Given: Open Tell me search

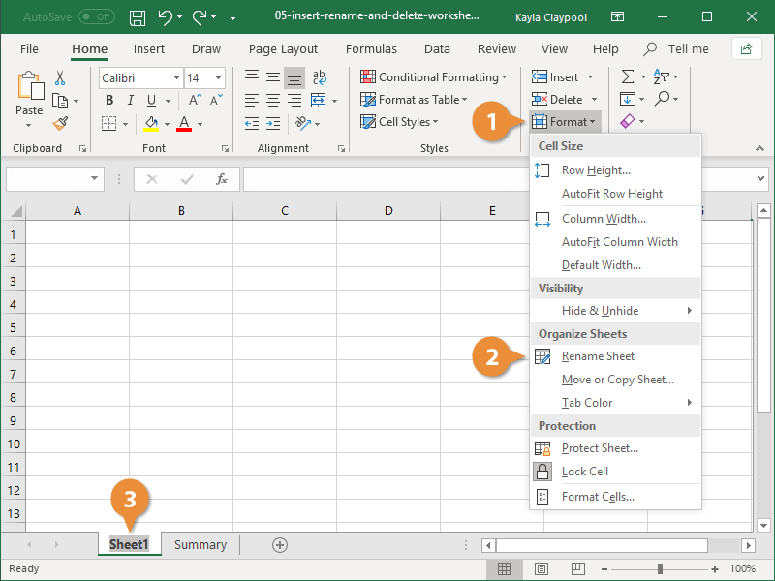Looking at the screenshot, I should pyautogui.click(x=676, y=49).
